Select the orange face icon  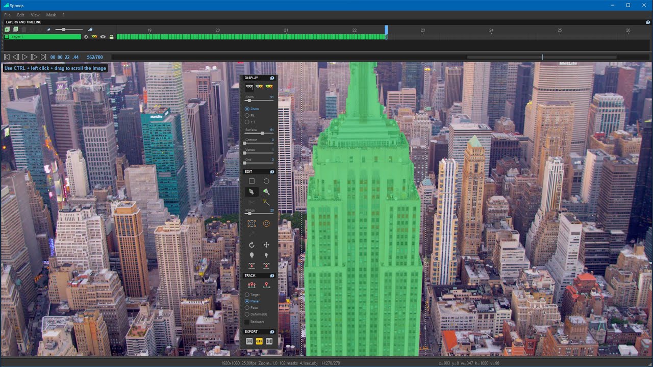coord(266,223)
